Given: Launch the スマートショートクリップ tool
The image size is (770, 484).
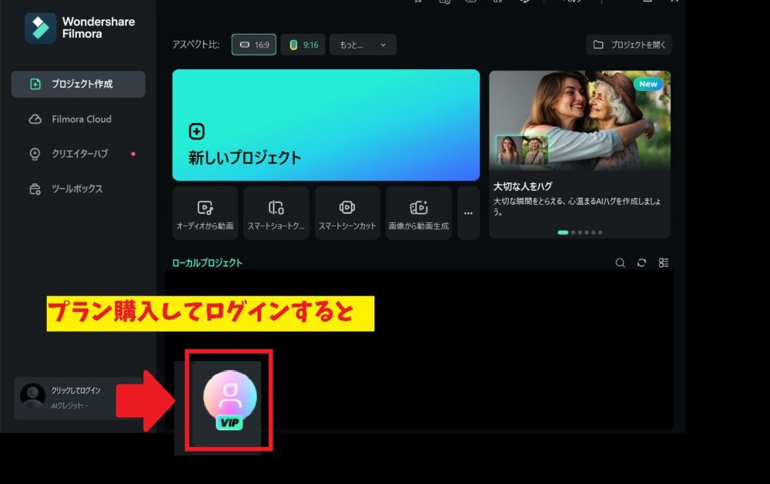Looking at the screenshot, I should (x=276, y=214).
